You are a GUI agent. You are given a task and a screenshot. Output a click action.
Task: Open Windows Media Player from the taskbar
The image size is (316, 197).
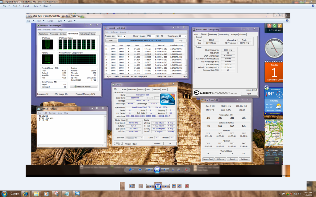pyautogui.click(x=46, y=194)
